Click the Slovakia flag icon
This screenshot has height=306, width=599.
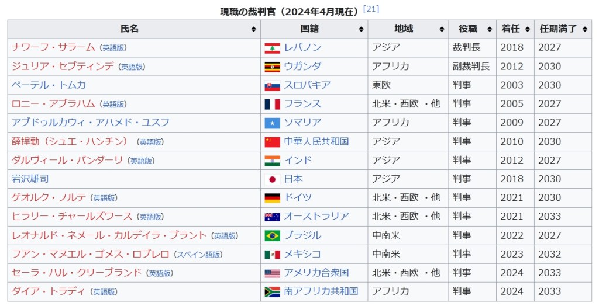272,85
